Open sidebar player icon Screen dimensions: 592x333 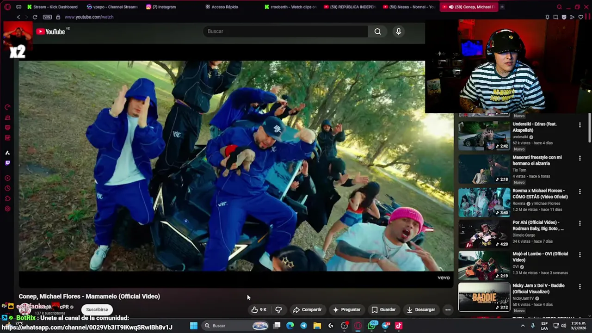[7, 178]
